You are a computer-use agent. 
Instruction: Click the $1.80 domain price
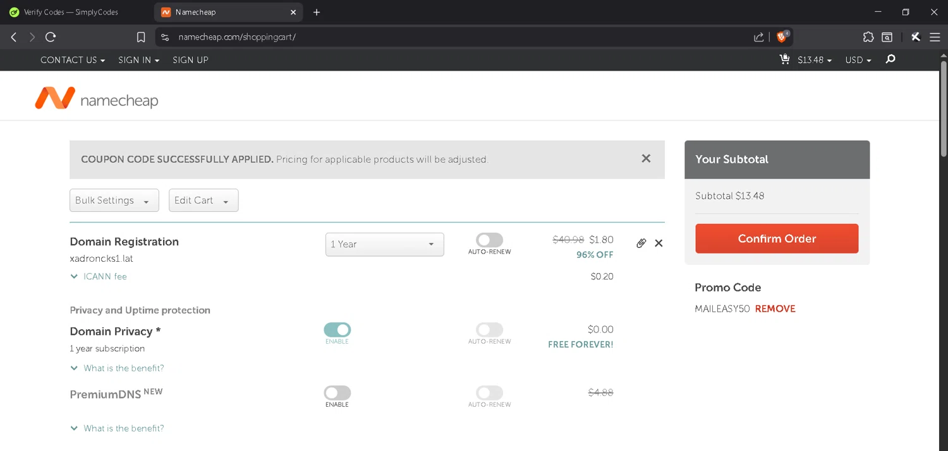coord(601,240)
